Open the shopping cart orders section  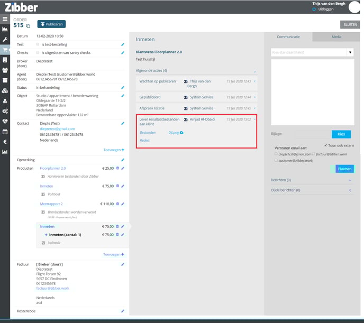[x=5, y=50]
